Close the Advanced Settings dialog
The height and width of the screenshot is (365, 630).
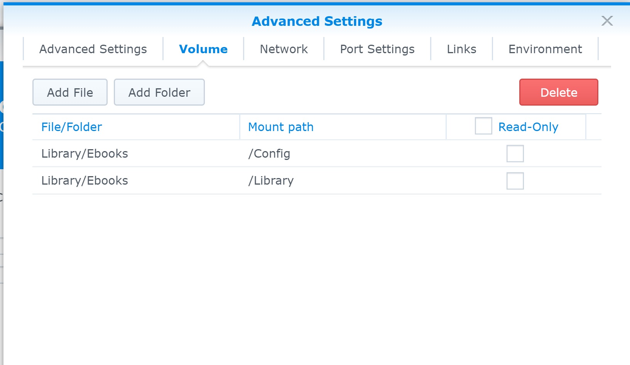pos(607,21)
